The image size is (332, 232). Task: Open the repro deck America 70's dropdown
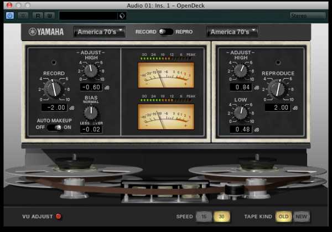pyautogui.click(x=232, y=32)
